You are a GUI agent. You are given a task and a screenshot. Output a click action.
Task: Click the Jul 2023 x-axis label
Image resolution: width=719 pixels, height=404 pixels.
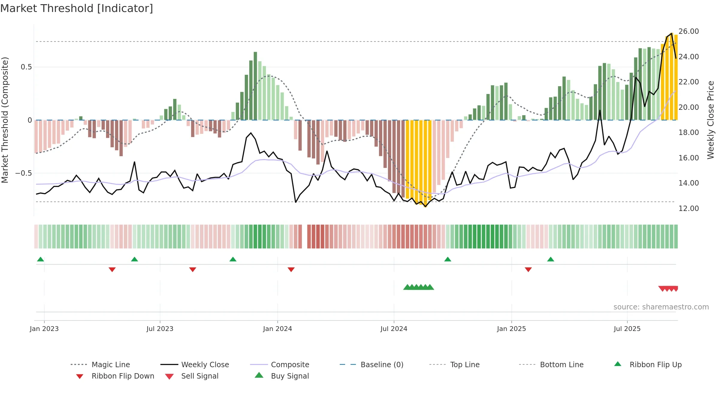coord(160,329)
